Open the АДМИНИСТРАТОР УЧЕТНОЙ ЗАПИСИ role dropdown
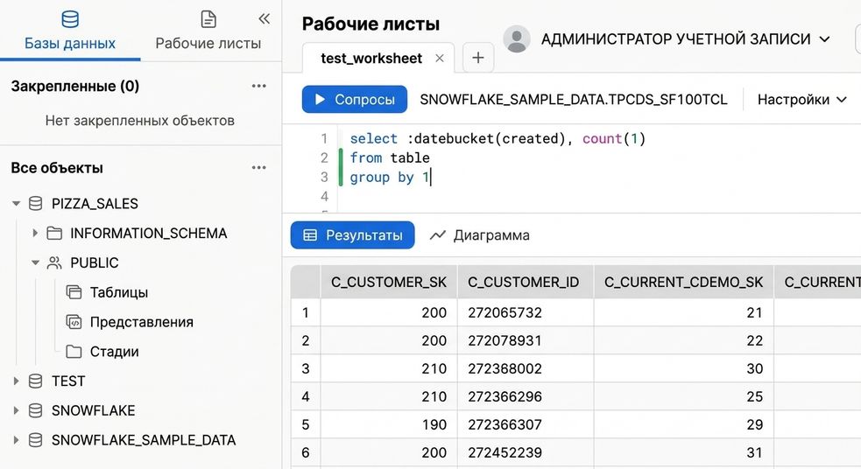861x469 pixels. (685, 39)
